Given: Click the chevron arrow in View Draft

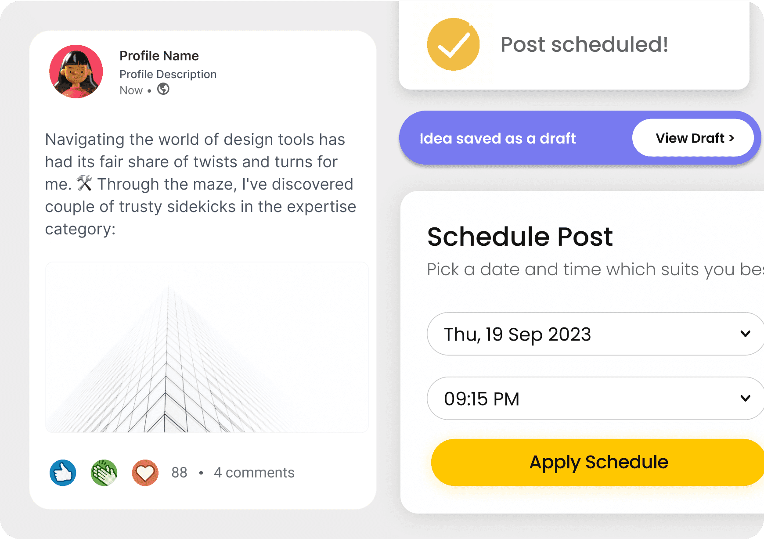Looking at the screenshot, I should pyautogui.click(x=732, y=138).
